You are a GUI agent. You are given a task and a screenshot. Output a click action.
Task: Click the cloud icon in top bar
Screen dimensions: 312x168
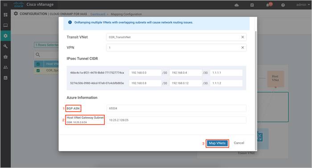[237, 5]
